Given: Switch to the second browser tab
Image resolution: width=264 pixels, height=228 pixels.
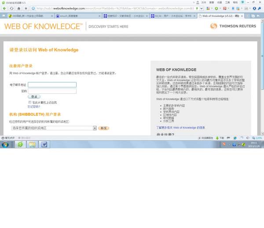Looking at the screenshot, I should tap(78, 16).
